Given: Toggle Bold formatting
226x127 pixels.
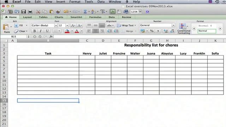Looking at the screenshot, I should (x=35, y=31).
